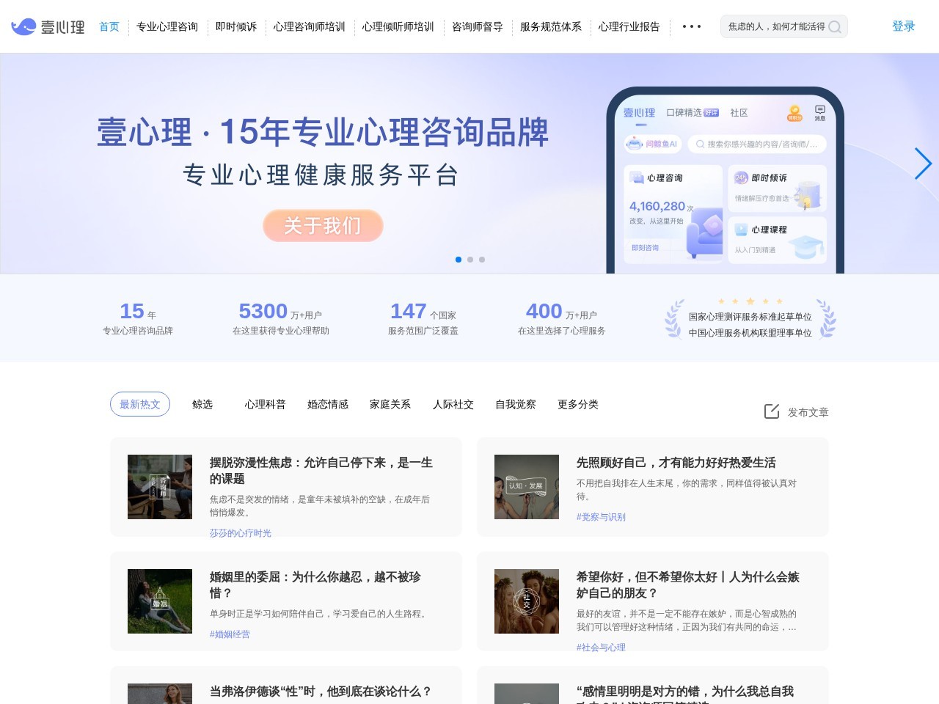Image resolution: width=939 pixels, height=704 pixels.
Task: Click the 壹心理 whale logo
Action: [48, 27]
